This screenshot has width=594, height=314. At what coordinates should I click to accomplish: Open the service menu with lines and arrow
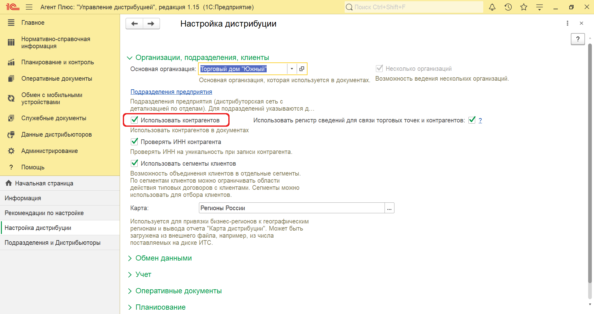point(540,7)
